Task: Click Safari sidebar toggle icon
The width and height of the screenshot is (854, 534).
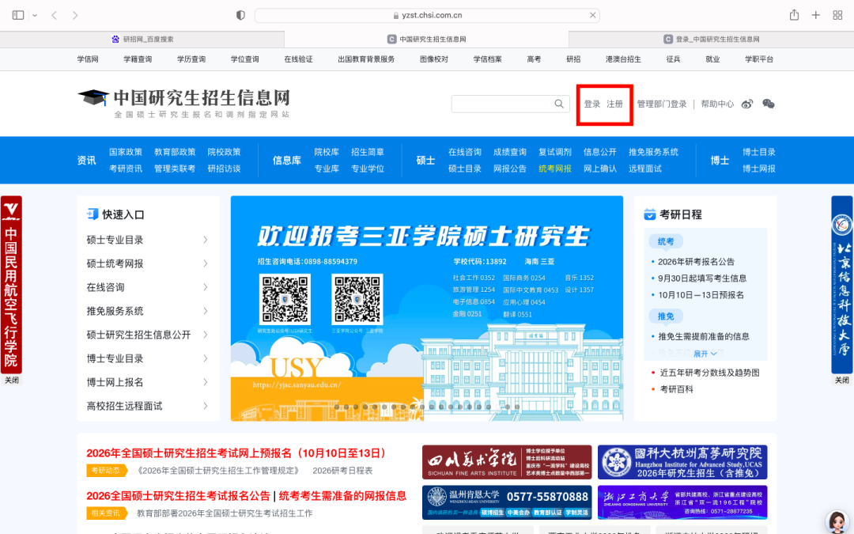Action: (18, 15)
